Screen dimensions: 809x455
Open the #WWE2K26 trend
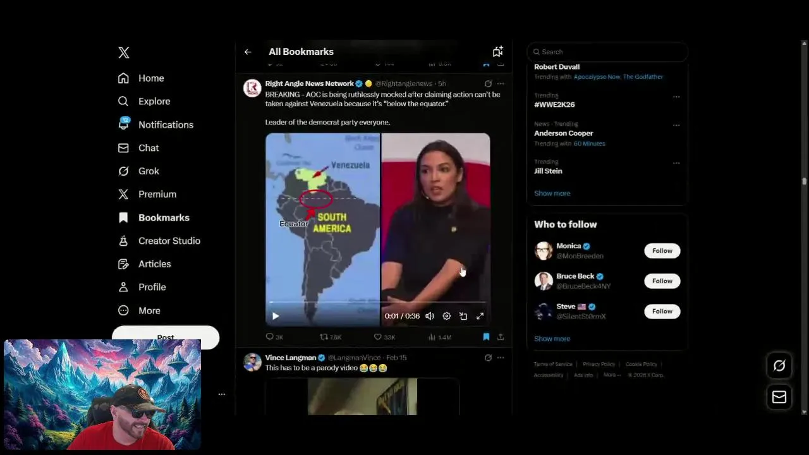click(x=554, y=105)
